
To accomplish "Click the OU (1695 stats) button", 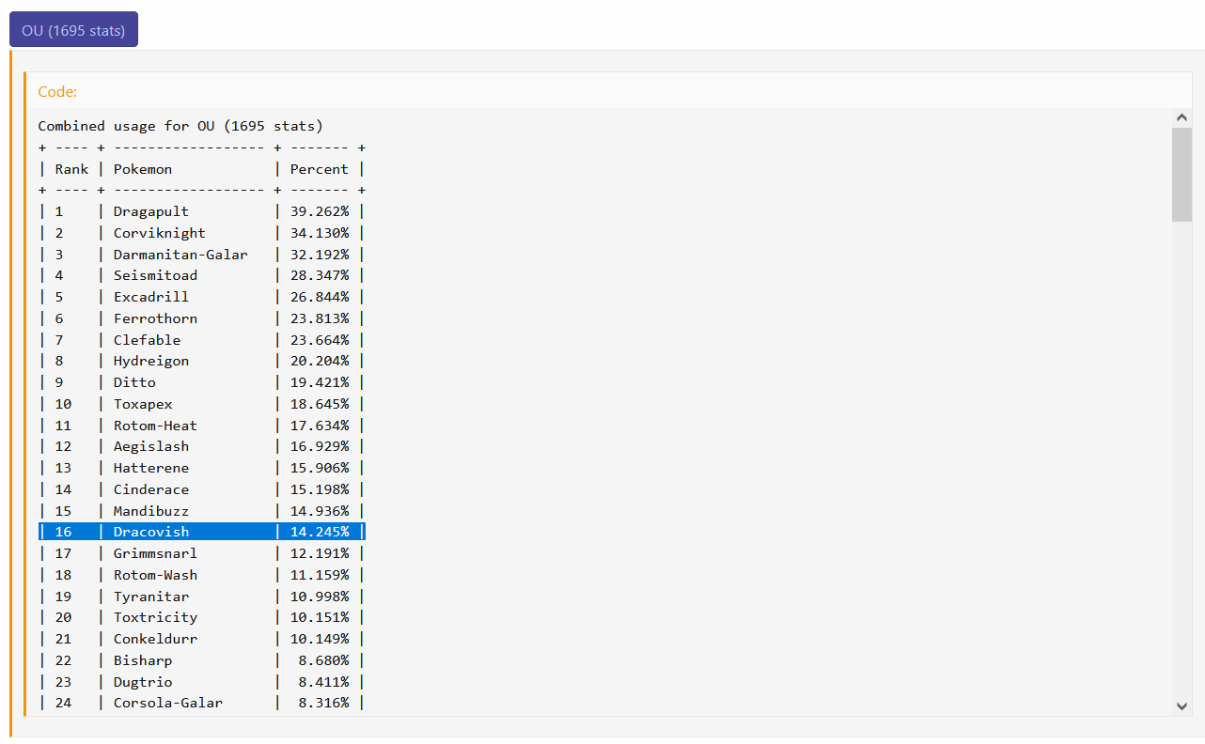I will click(x=73, y=29).
